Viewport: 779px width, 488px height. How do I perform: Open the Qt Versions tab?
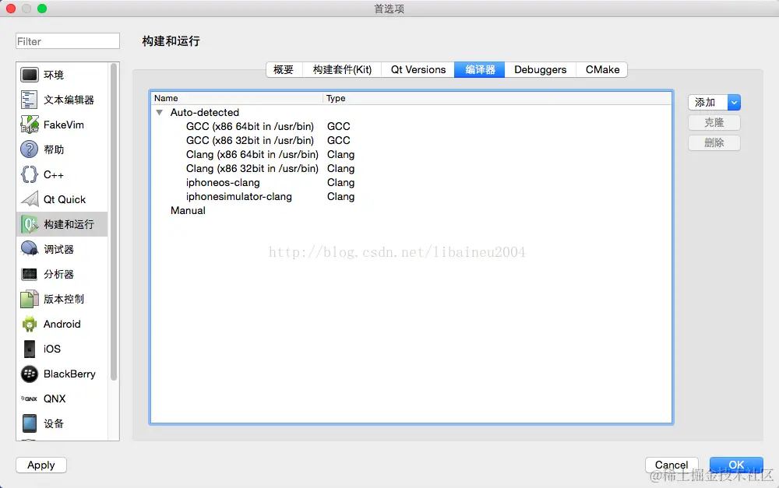[418, 69]
